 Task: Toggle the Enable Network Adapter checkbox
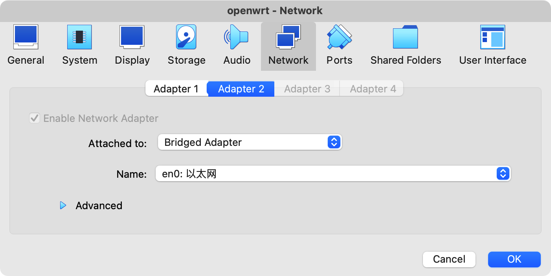click(x=35, y=118)
